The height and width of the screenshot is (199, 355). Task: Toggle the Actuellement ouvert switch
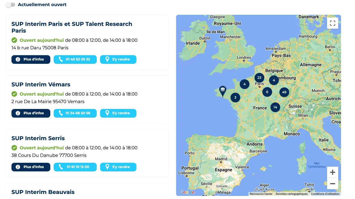tap(10, 5)
